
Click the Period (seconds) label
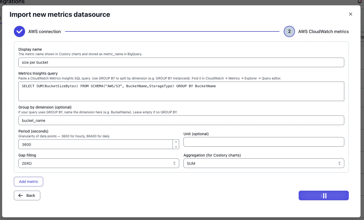coord(33,131)
